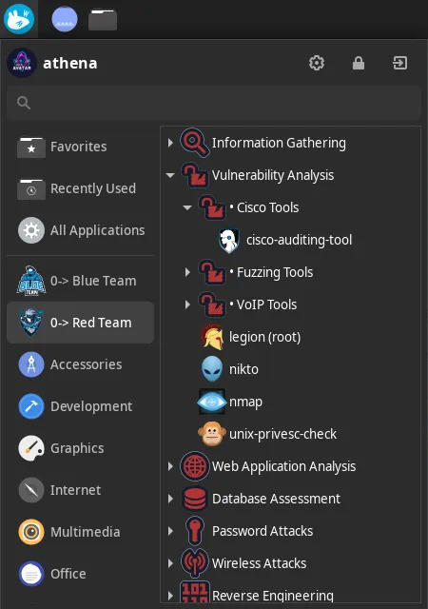Click the unix-privesc-check monkey icon
The image size is (428, 609).
[x=212, y=434]
